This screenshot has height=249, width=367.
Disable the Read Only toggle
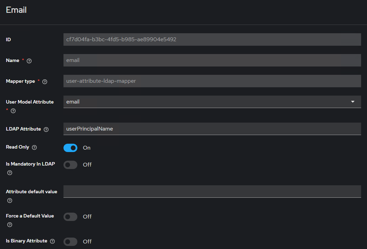click(x=70, y=148)
